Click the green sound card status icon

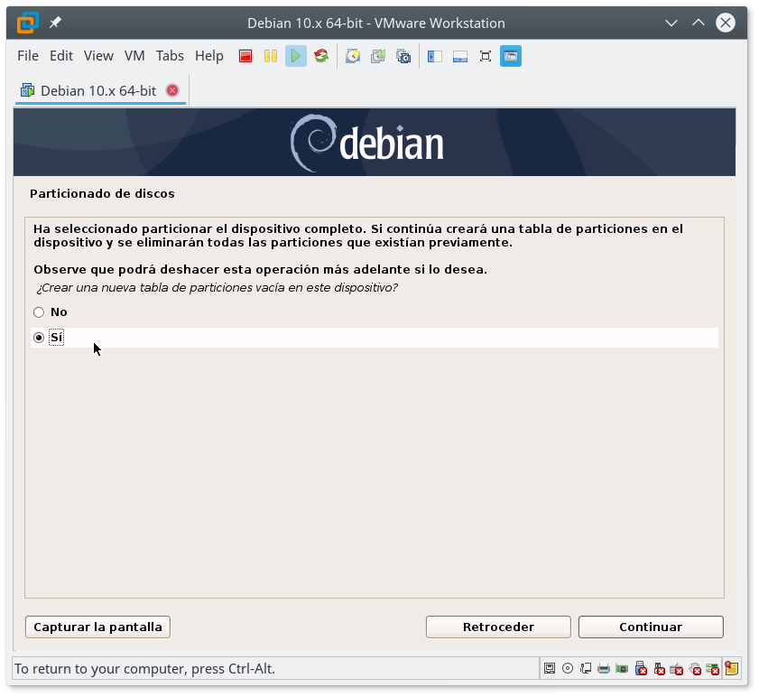click(622, 669)
